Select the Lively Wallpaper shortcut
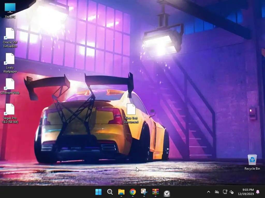 tap(10, 63)
